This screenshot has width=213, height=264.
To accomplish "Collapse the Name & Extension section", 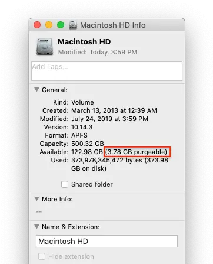I will (36, 227).
